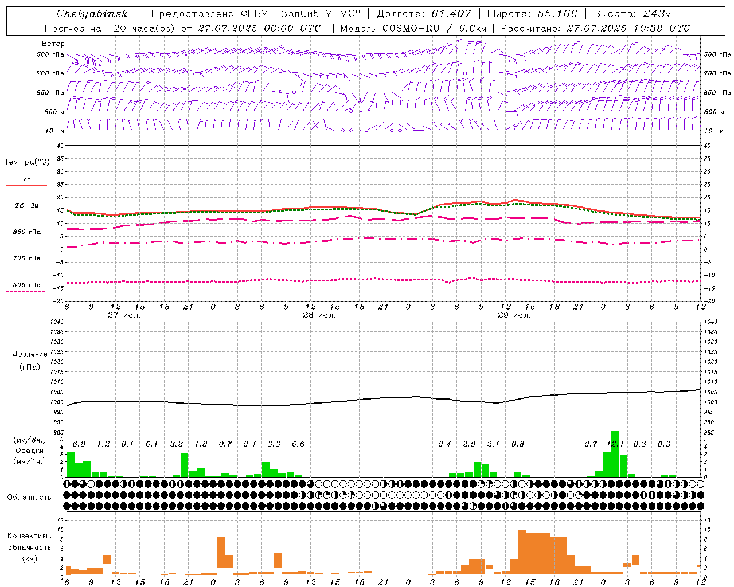Click the Осадки precipitation label
734x587 pixels.
[x=29, y=451]
